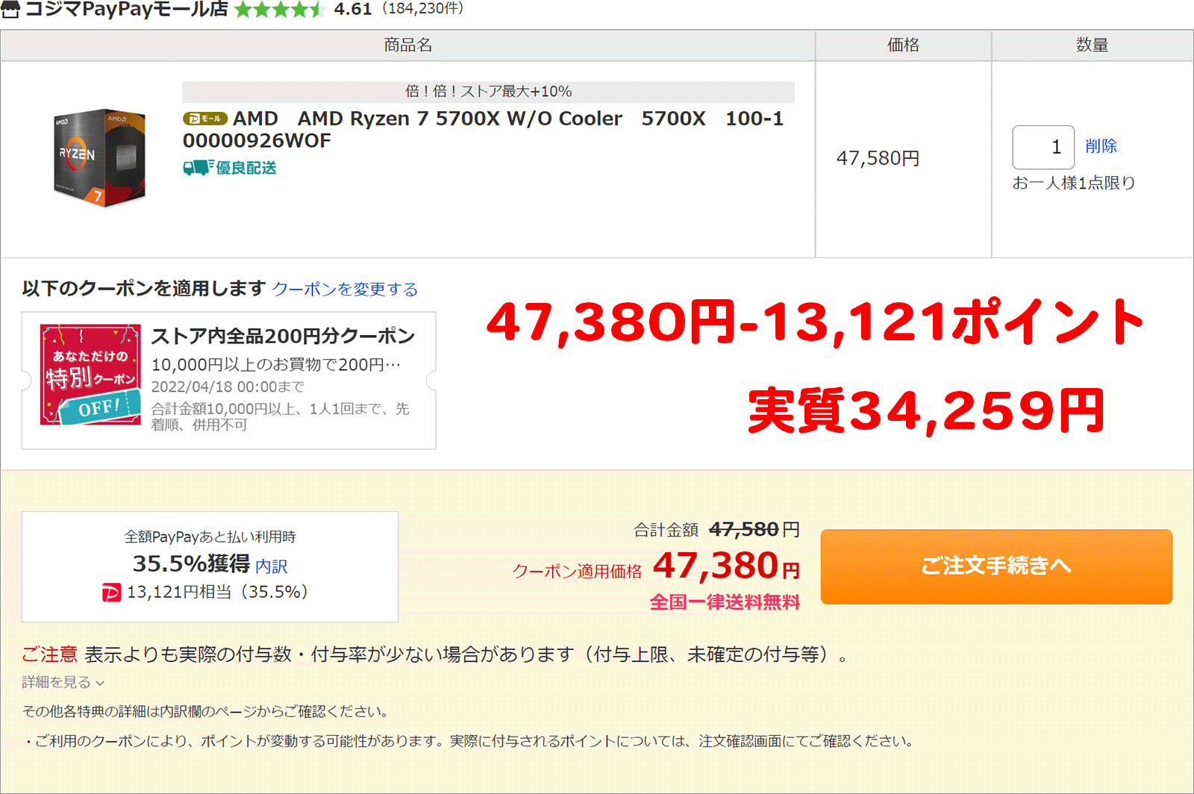The height and width of the screenshot is (794, 1194).
Task: Open クーポンを変更する to change coupons
Action: pyautogui.click(x=345, y=289)
